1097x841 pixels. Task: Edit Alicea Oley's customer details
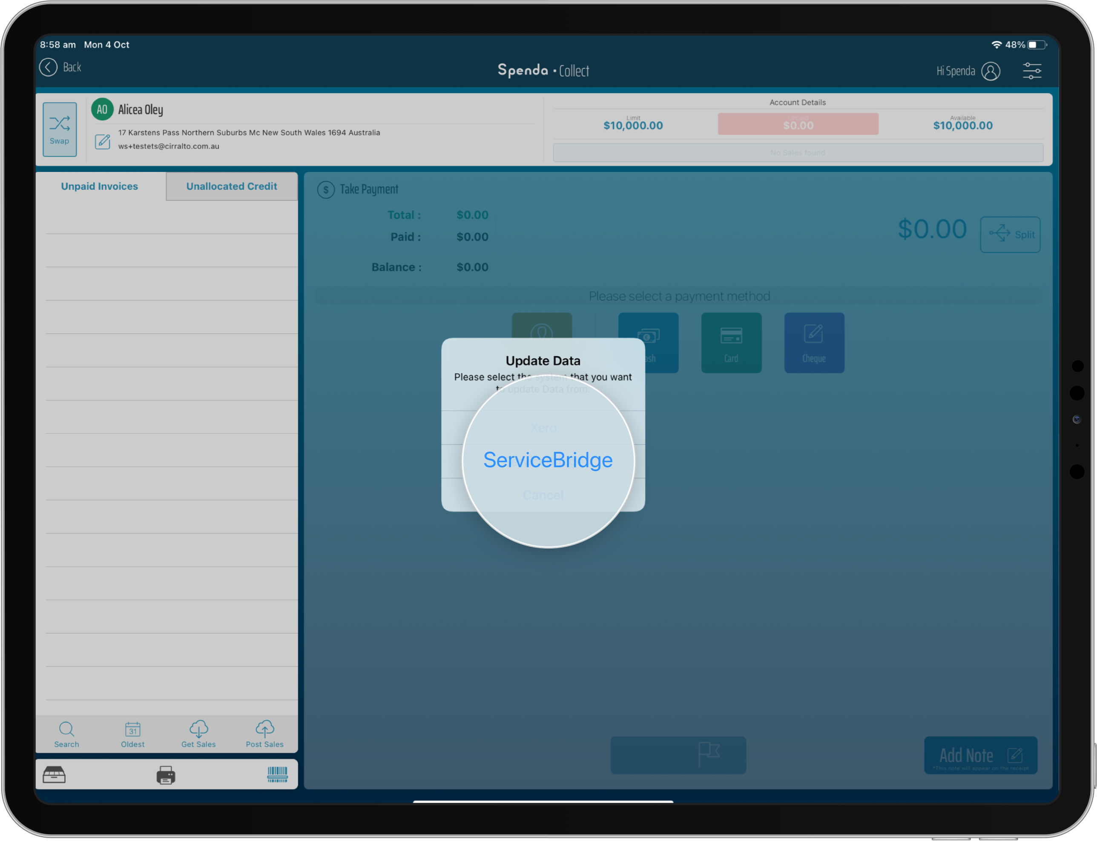pos(103,141)
